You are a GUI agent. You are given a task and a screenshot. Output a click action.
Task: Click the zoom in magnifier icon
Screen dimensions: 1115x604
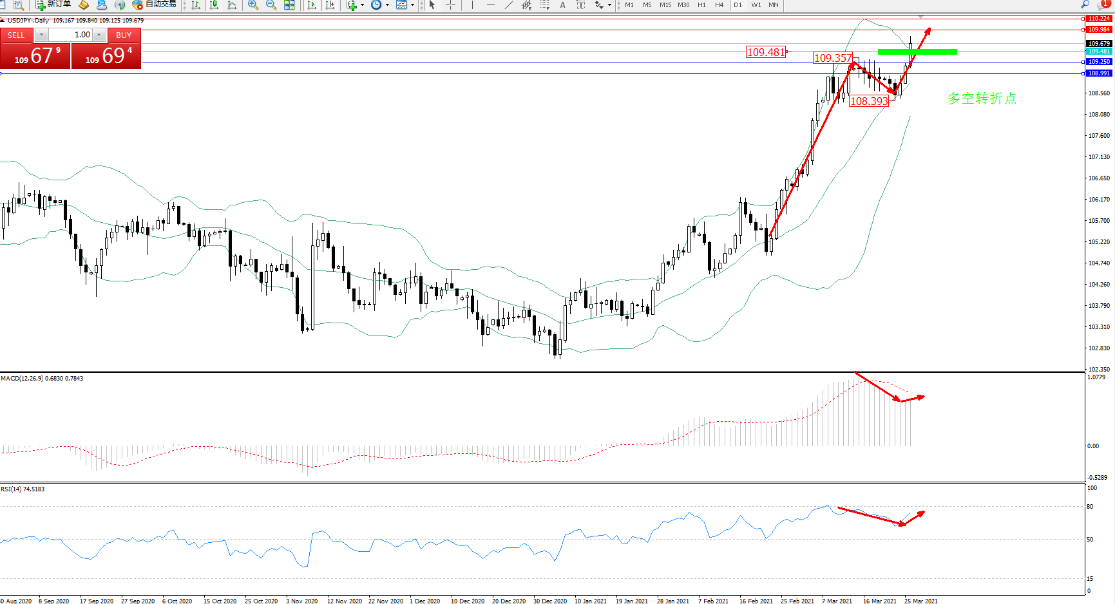click(x=253, y=5)
